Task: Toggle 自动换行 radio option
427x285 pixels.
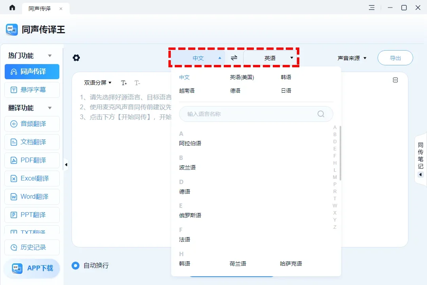Action: [76, 265]
